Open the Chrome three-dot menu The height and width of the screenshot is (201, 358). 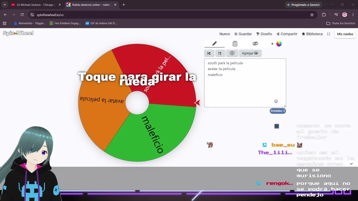click(353, 15)
